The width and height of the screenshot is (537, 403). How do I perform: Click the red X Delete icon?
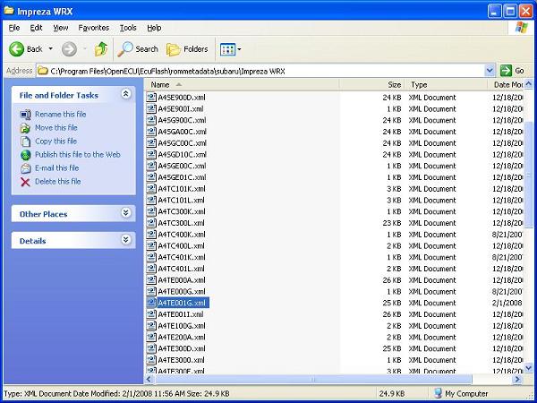pos(25,182)
